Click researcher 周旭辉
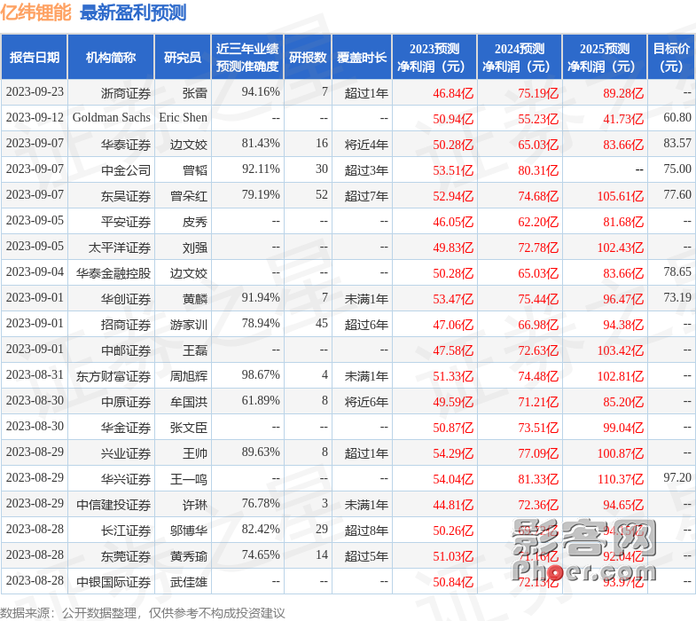 (188, 376)
